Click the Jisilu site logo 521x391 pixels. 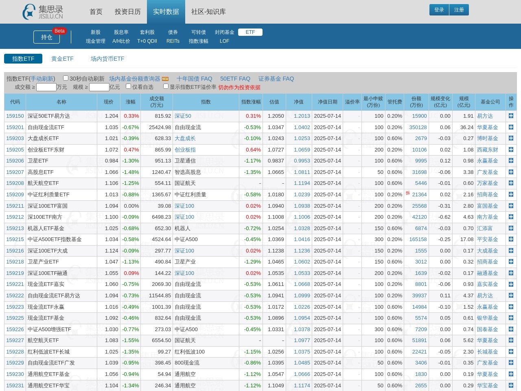pos(43,12)
